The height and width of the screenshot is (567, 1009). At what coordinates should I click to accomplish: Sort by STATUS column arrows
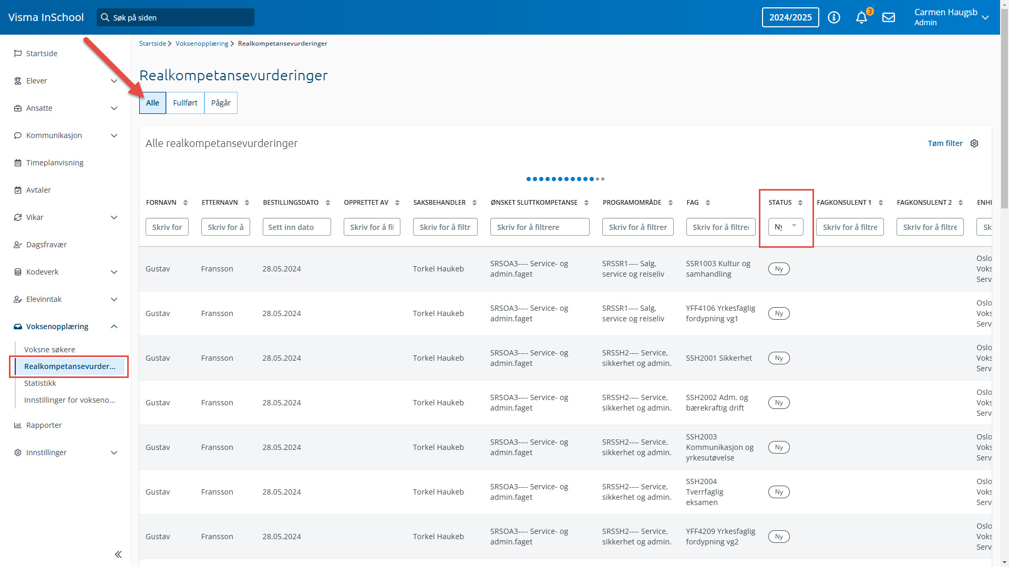[x=800, y=203]
